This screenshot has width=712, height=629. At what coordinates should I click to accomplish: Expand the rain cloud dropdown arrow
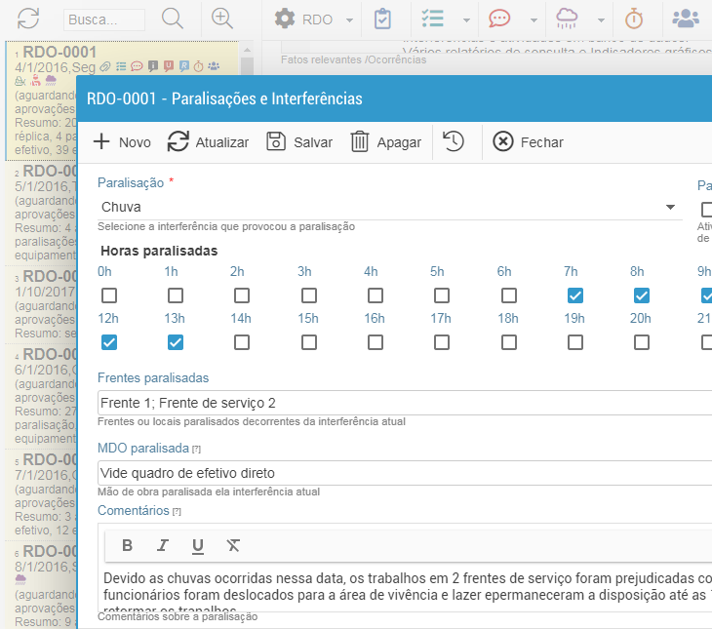[x=603, y=20]
